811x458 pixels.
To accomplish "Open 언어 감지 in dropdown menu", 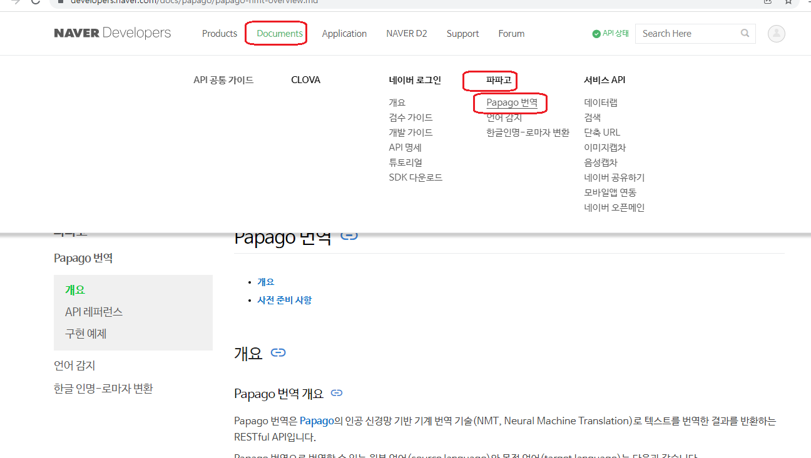I will tap(504, 117).
